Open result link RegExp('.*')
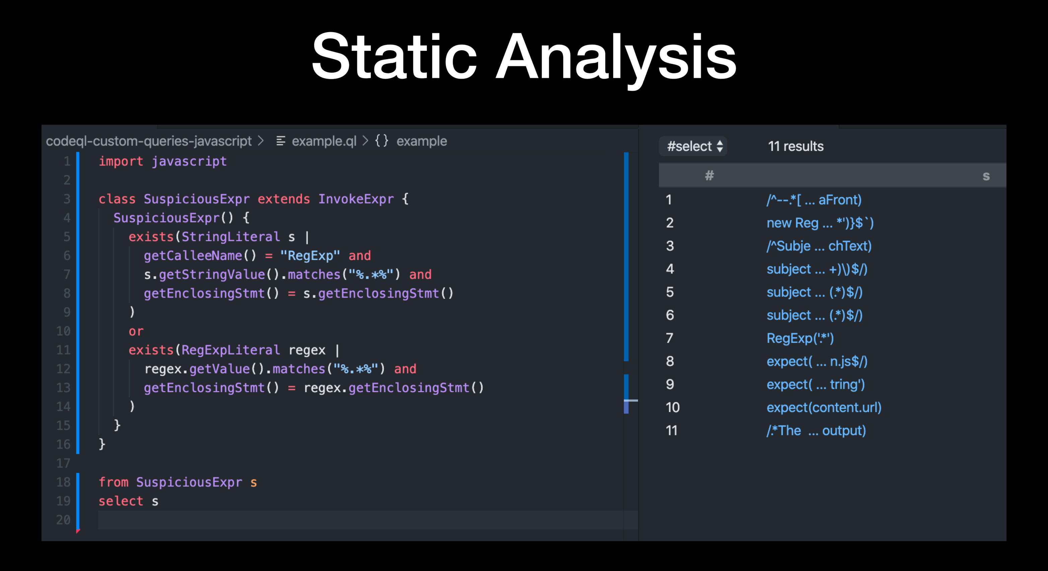The width and height of the screenshot is (1048, 571). coord(800,338)
